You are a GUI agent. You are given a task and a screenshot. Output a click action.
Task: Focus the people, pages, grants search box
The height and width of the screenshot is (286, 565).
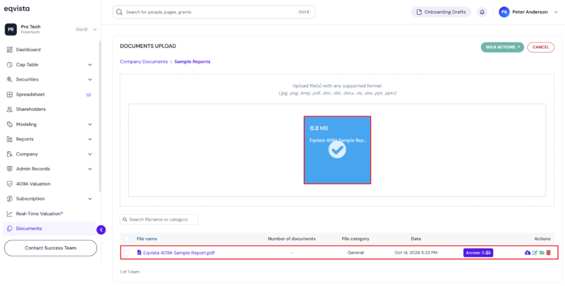[x=214, y=12]
